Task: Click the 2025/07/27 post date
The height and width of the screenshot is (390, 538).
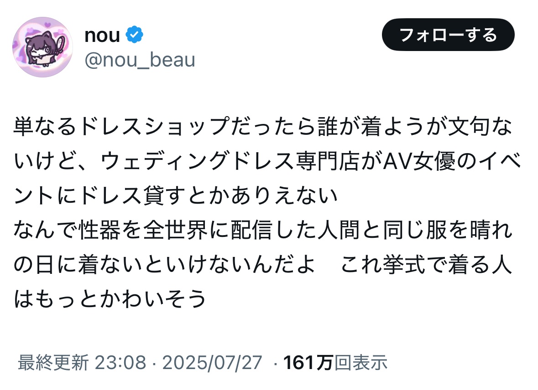Action: [212, 363]
